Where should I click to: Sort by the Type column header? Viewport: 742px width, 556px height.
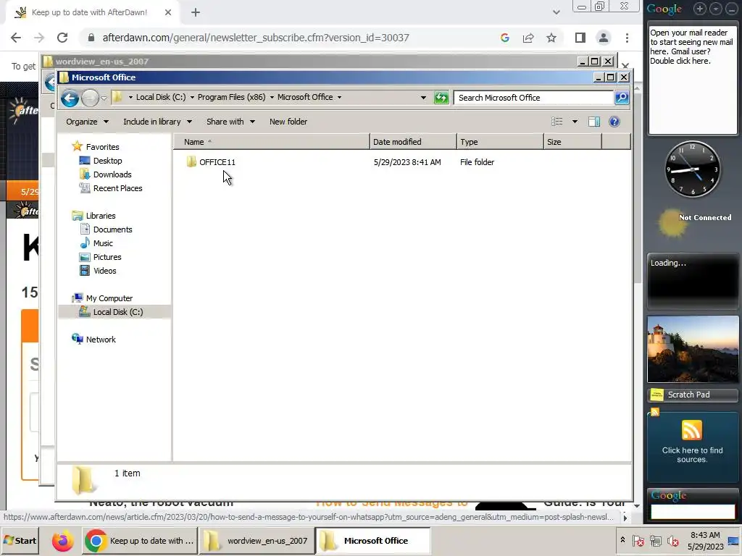click(500, 142)
